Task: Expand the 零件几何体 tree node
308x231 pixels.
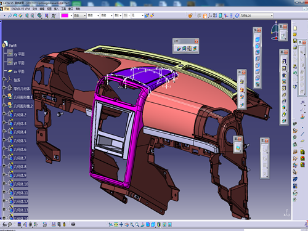Action: coord(4,87)
